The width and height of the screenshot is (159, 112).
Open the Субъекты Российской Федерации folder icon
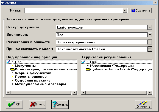pyautogui.click(x=88, y=69)
